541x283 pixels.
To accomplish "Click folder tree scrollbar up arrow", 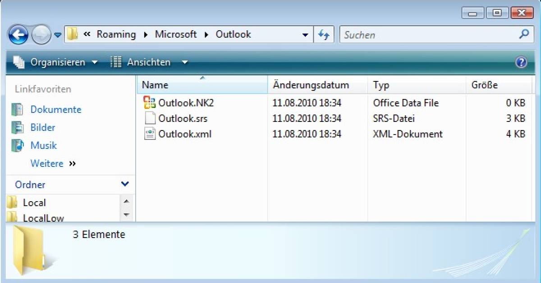I will click(126, 202).
